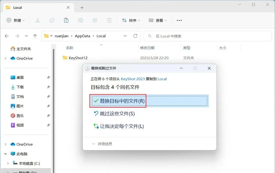275x173 pixels.
Task: Click the search box 在 Local 中搜索
Action: (208, 36)
